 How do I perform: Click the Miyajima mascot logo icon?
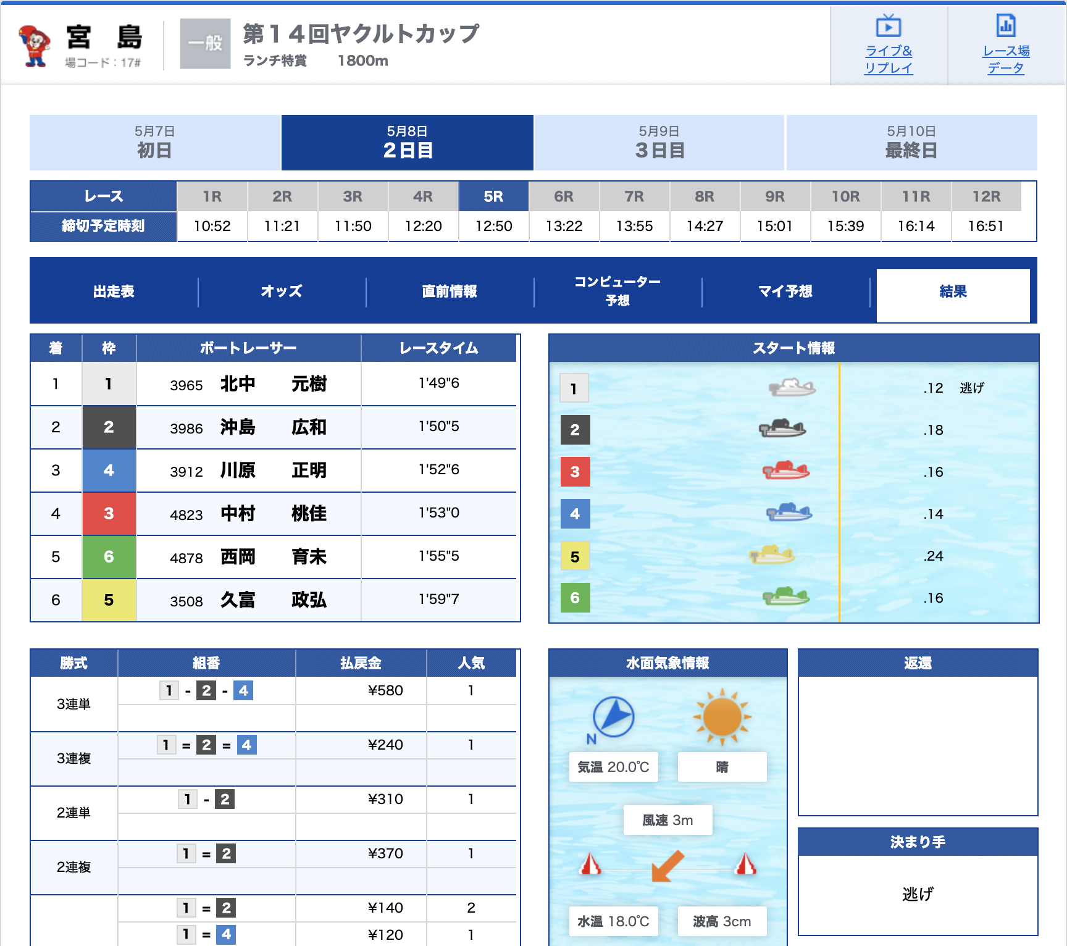[x=35, y=45]
